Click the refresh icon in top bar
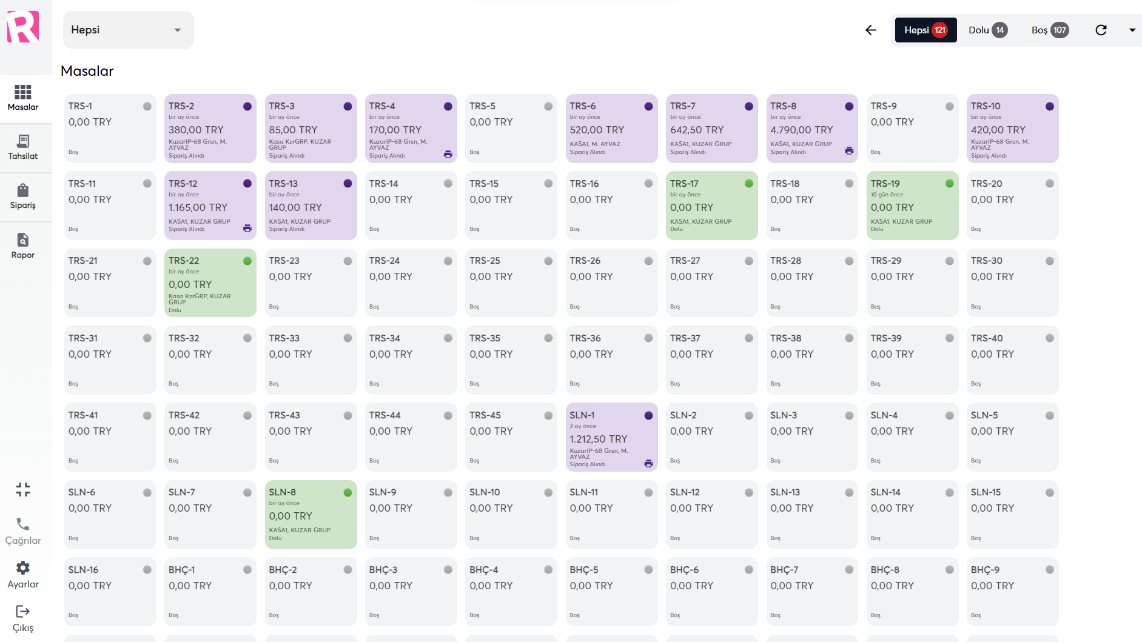 tap(1101, 30)
